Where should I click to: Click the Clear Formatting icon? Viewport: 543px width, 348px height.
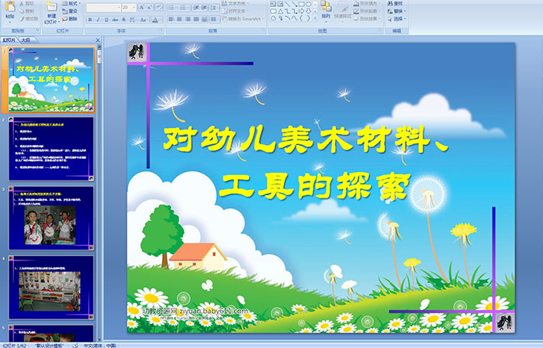159,7
